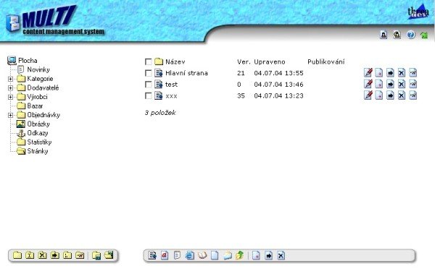Click the rename icon in xxx row

click(x=413, y=95)
